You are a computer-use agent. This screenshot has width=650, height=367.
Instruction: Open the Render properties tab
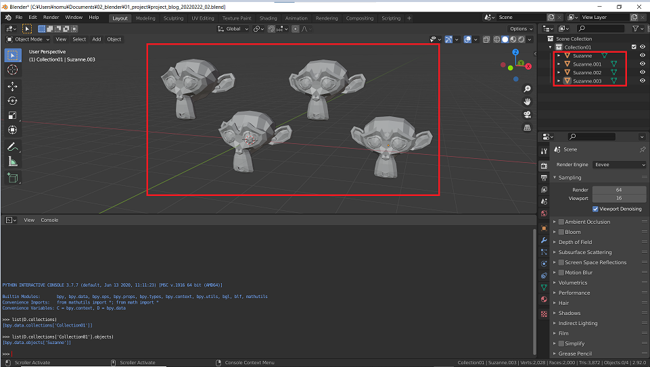point(544,166)
